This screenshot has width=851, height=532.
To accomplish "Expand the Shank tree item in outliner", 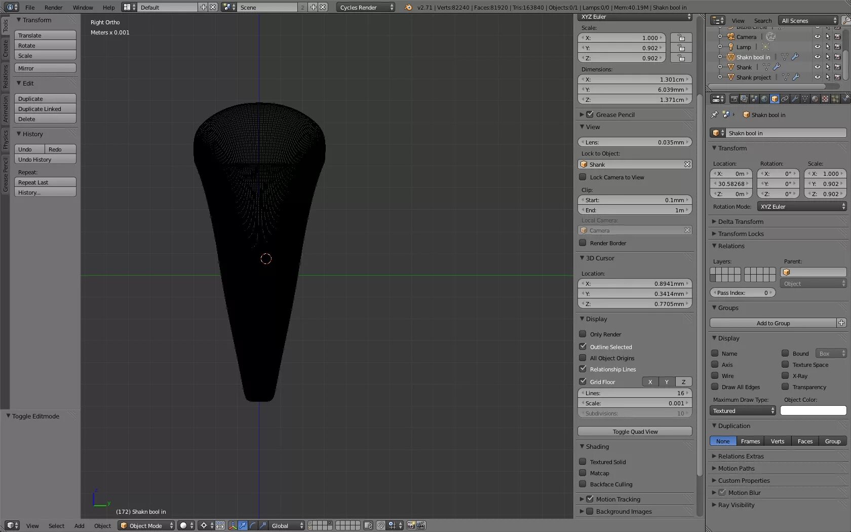I will click(x=720, y=67).
